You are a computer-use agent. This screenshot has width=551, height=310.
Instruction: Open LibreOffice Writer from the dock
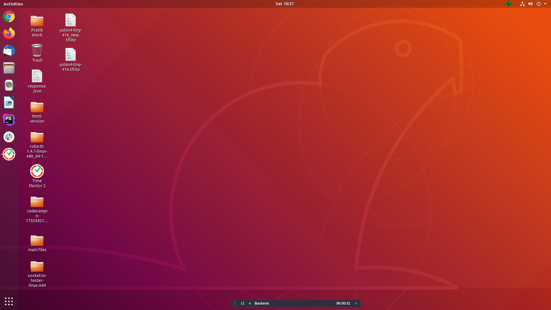tap(9, 102)
